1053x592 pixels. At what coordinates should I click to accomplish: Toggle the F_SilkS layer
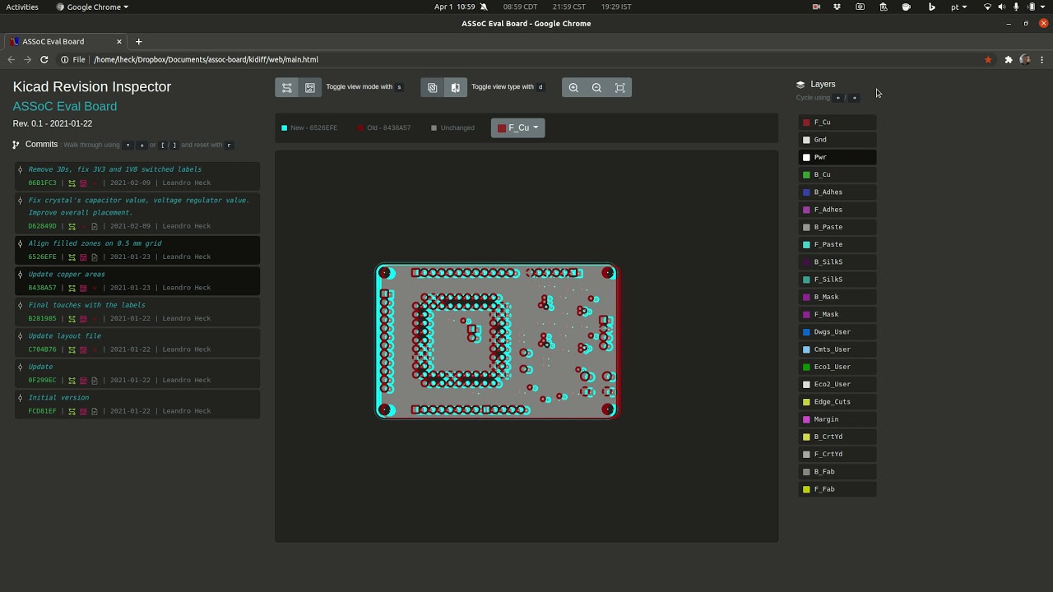click(x=837, y=280)
